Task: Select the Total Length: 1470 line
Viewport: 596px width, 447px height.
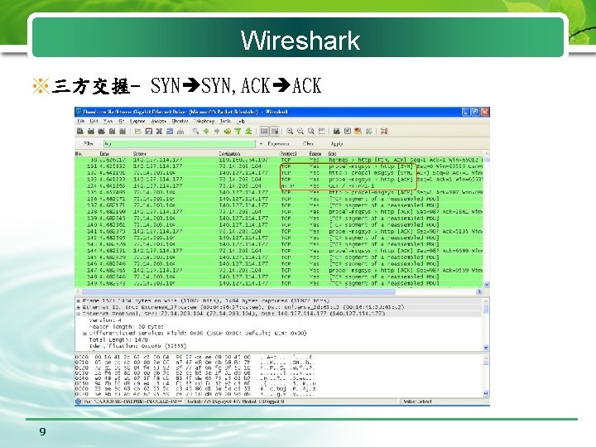Action: click(118, 340)
